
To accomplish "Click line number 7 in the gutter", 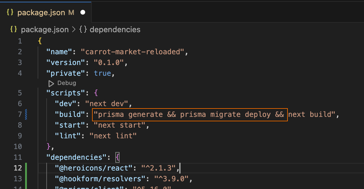I will point(20,114).
